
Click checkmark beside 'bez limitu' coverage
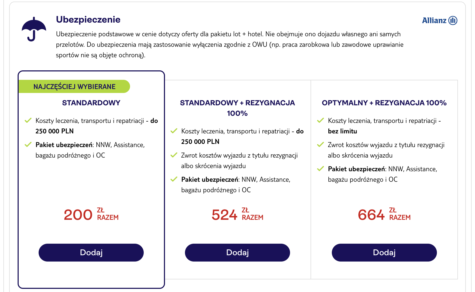(321, 121)
